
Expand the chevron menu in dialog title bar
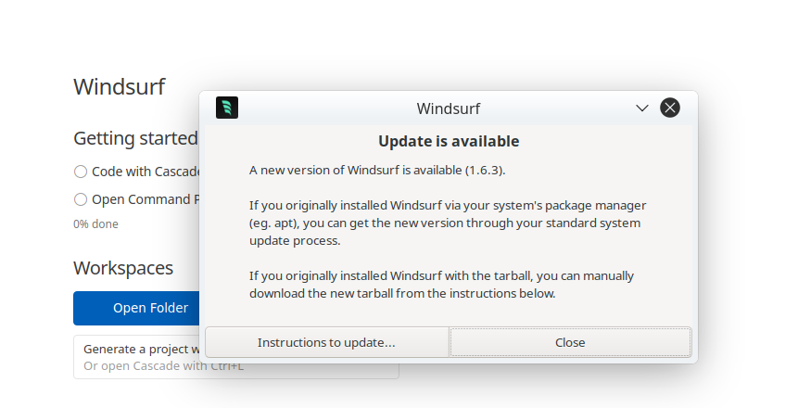(x=641, y=108)
